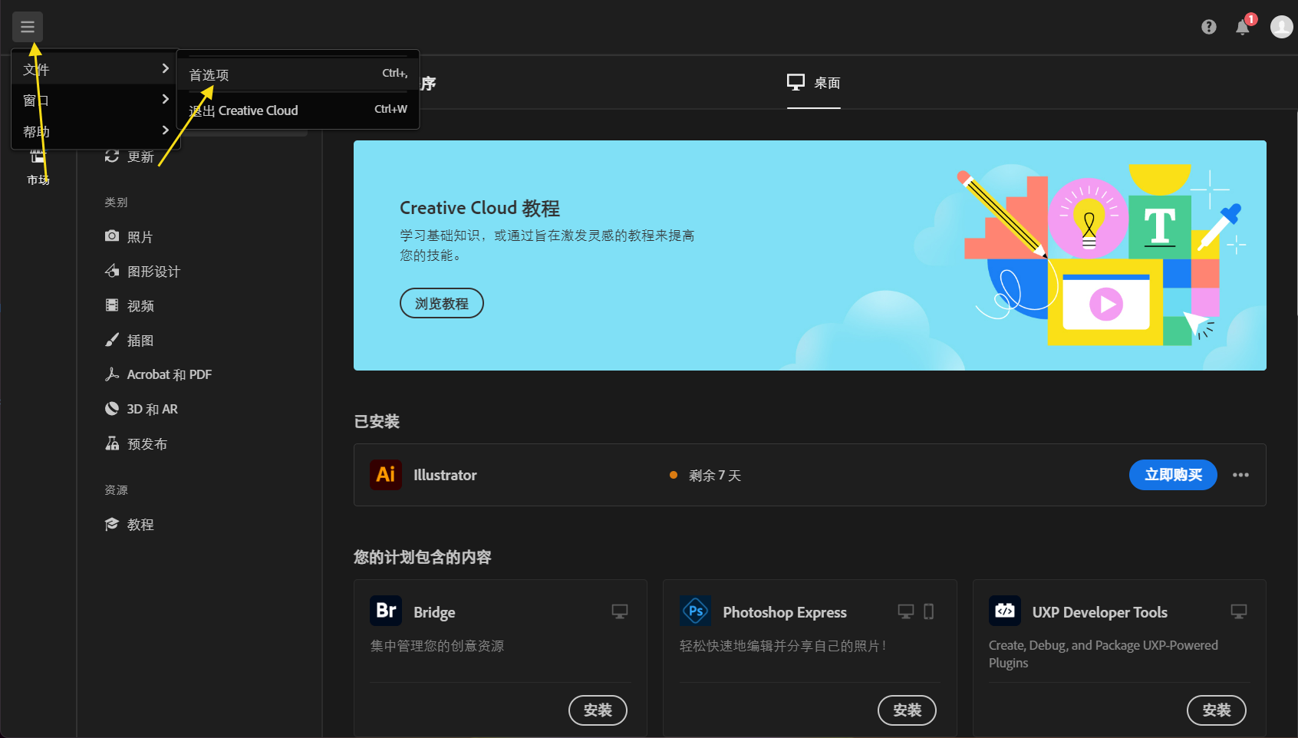The width and height of the screenshot is (1298, 738).
Task: Click the 浏览教程 button
Action: click(441, 302)
